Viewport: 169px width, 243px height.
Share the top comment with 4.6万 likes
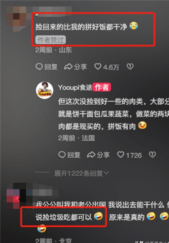(76, 67)
